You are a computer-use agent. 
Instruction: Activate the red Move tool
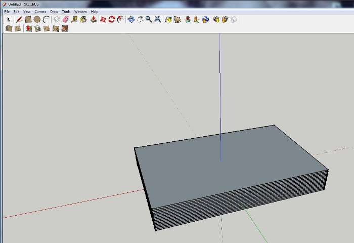coord(103,20)
